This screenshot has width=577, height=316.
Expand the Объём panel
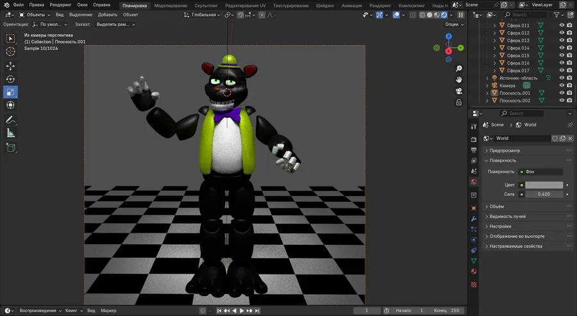[x=527, y=206]
